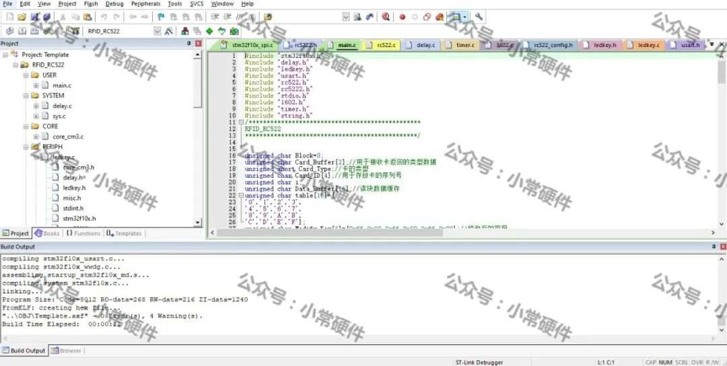Disable all breakpoints in the toolbar

[427, 17]
